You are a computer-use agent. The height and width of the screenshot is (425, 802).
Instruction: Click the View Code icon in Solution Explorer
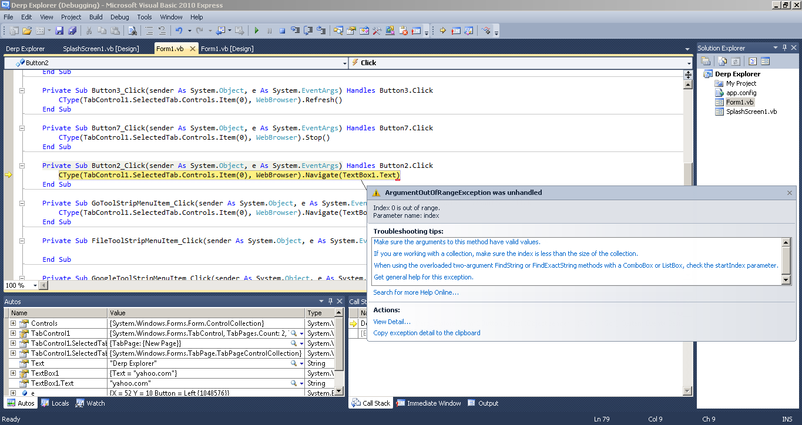pyautogui.click(x=752, y=61)
